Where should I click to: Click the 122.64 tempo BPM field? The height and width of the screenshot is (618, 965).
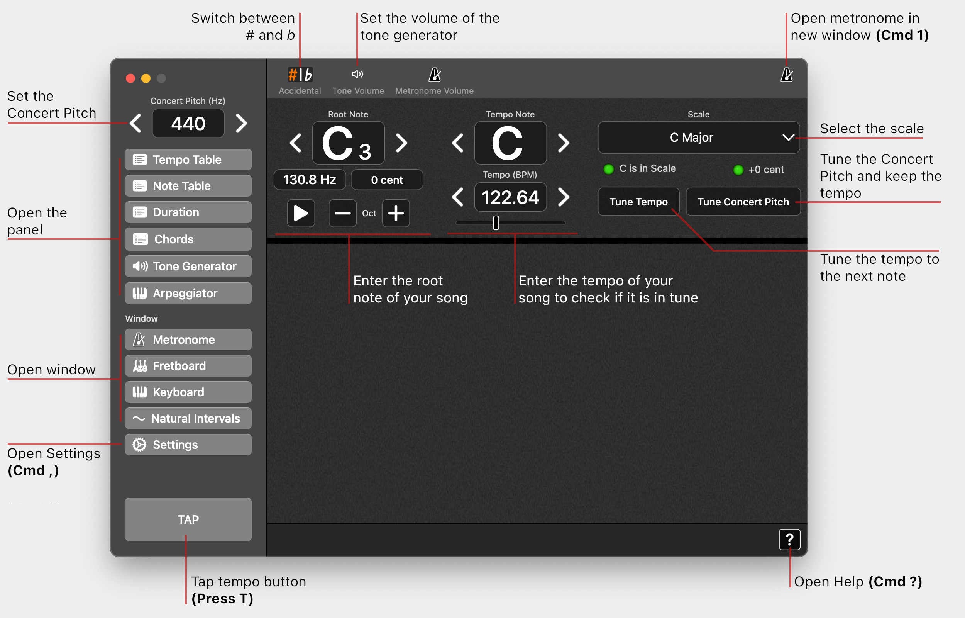pos(510,197)
